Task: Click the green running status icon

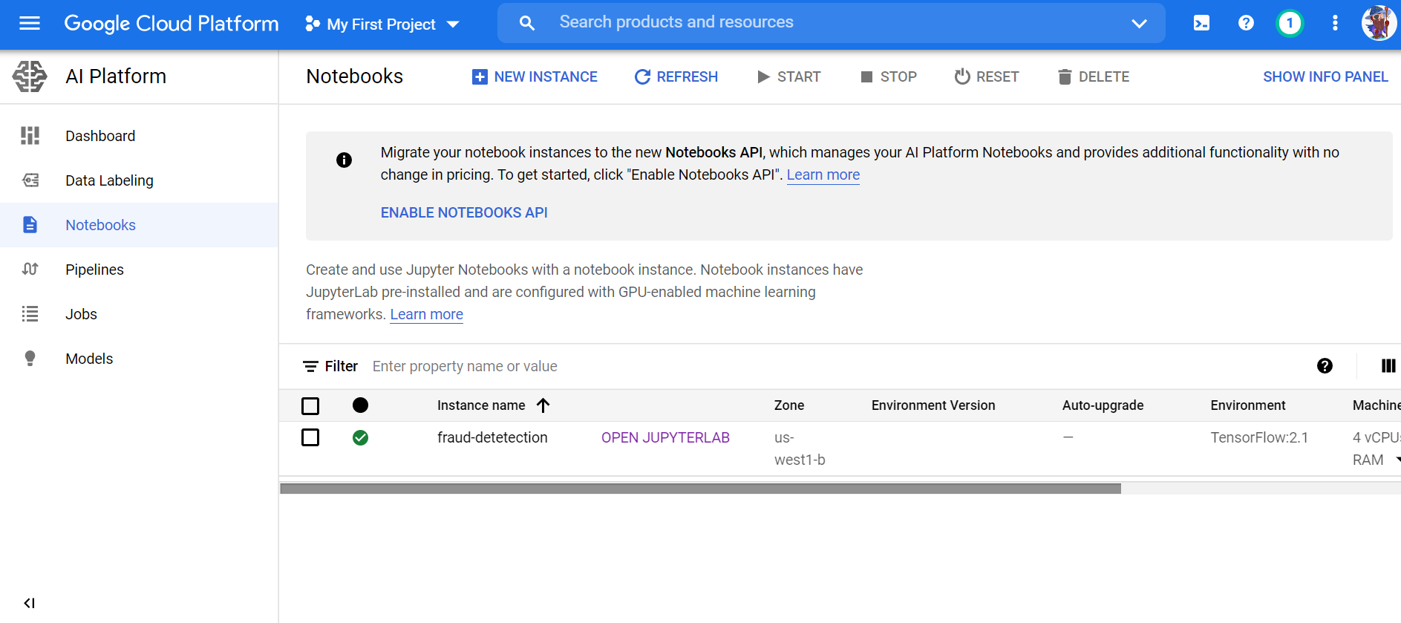Action: click(360, 437)
